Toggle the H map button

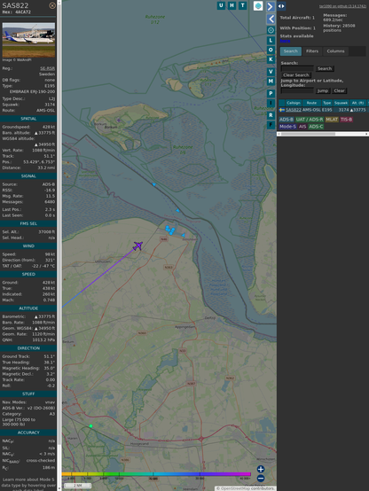[232, 5]
